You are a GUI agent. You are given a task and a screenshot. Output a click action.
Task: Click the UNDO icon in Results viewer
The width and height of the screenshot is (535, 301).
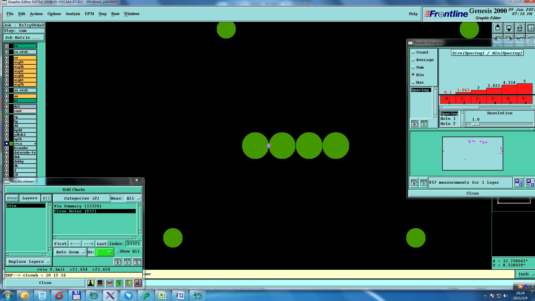pyautogui.click(x=137, y=261)
